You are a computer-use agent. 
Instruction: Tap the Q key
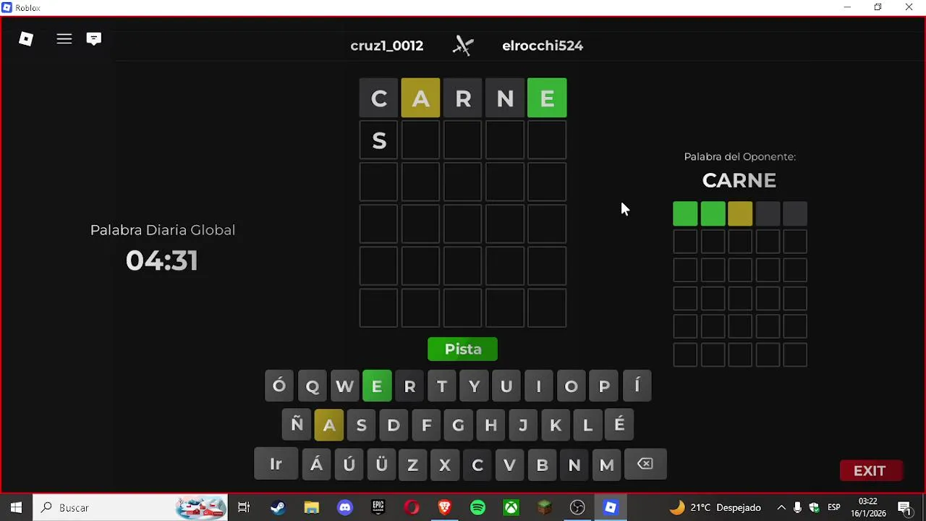pos(313,386)
